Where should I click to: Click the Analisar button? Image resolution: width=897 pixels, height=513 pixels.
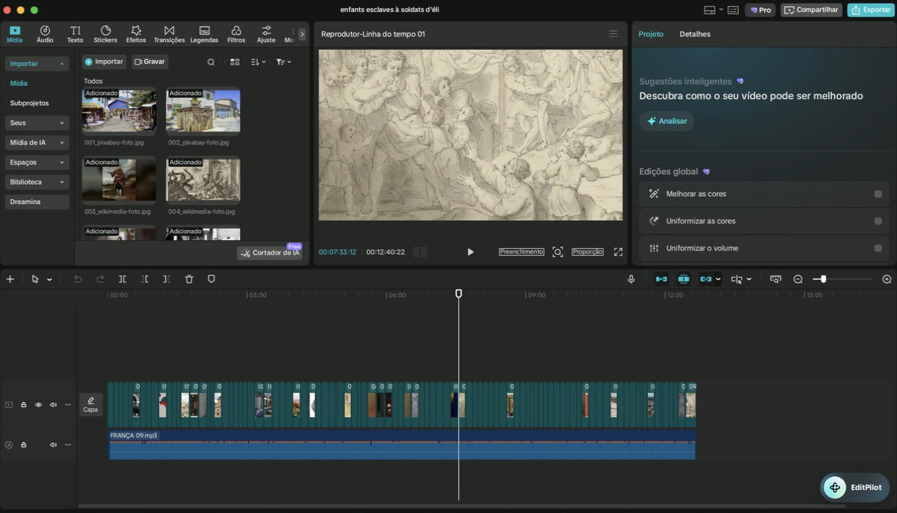(x=667, y=121)
